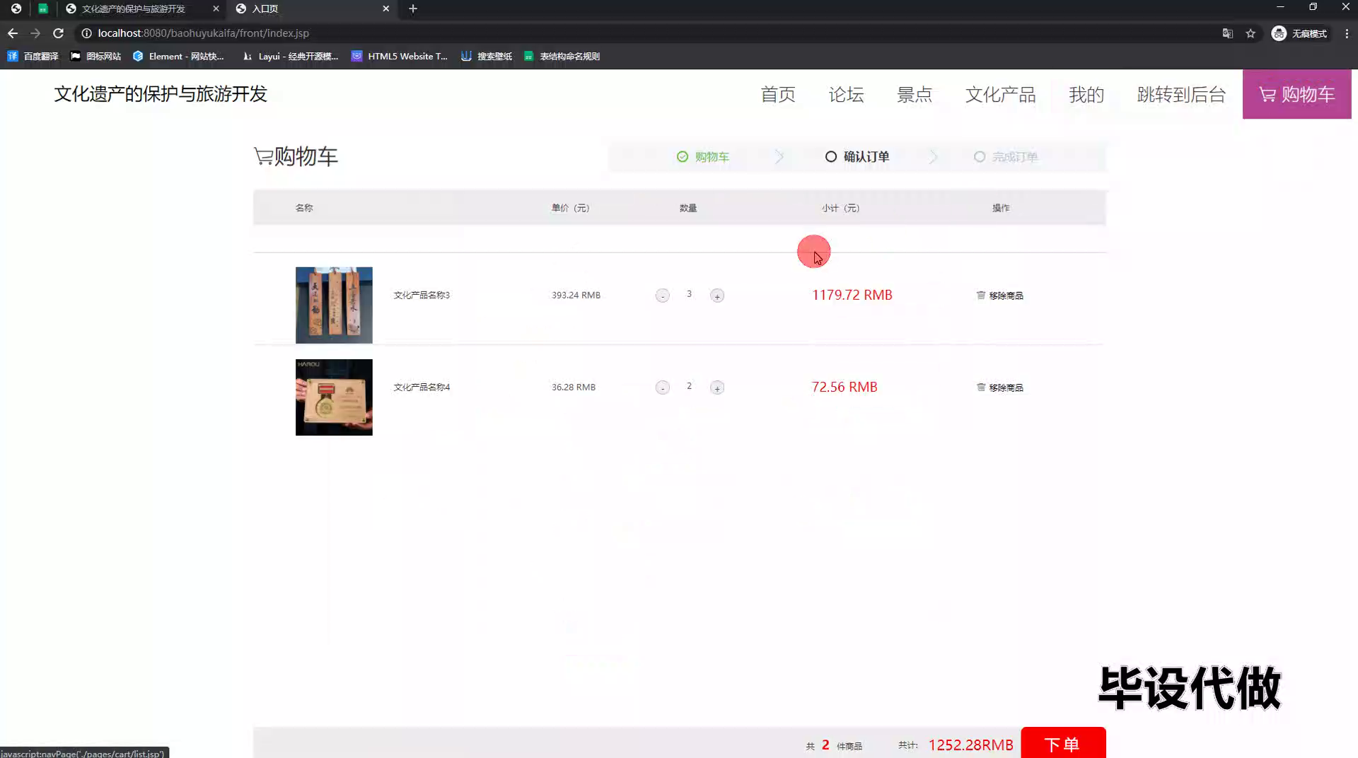Click subtotal 1179.72 RMB

pos(852,295)
